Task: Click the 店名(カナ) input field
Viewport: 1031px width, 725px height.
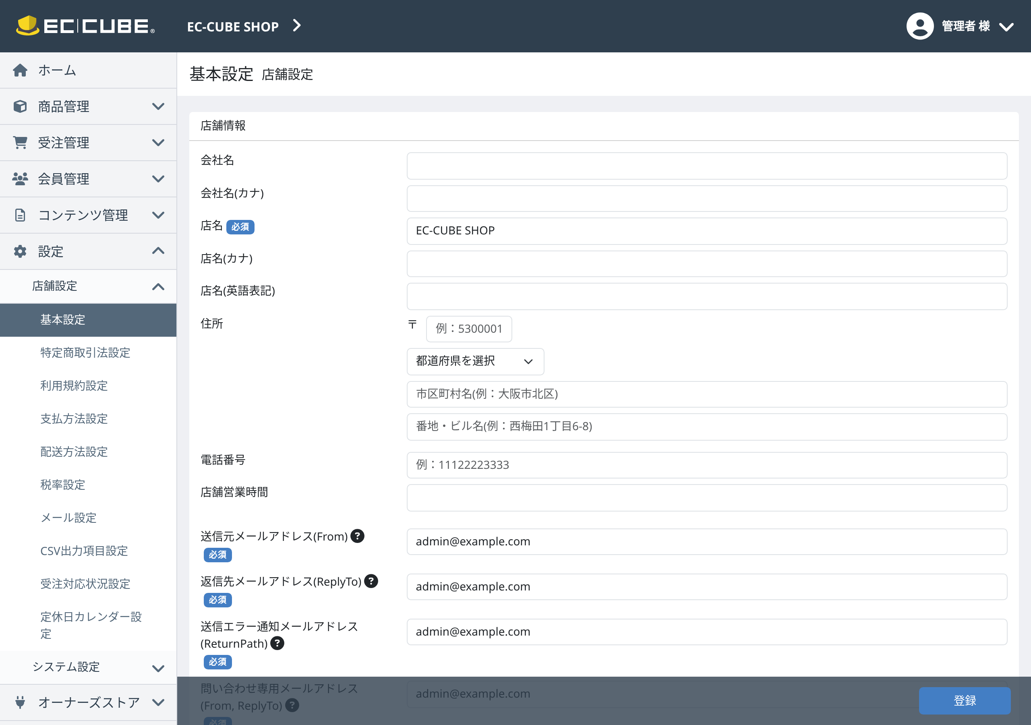Action: point(707,264)
